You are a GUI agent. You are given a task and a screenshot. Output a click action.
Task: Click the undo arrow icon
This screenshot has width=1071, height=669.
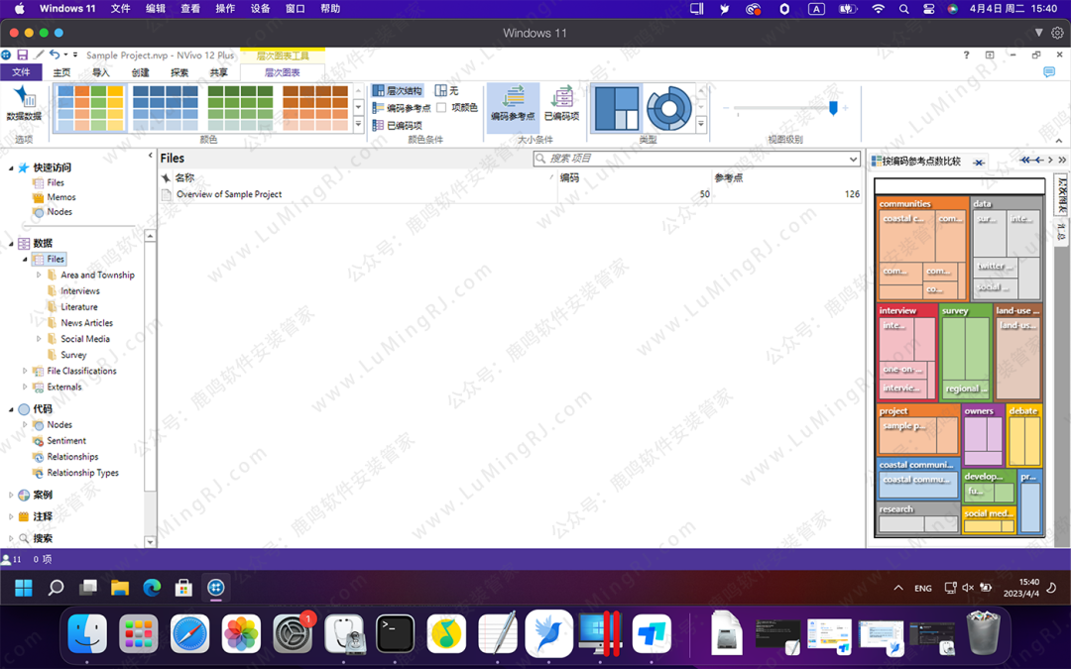55,56
